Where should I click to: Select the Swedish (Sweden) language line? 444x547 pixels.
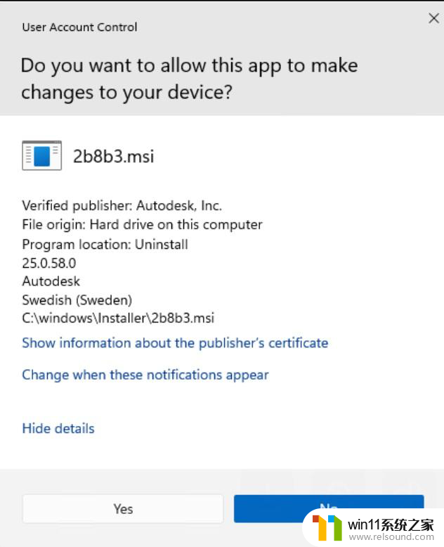pos(77,300)
